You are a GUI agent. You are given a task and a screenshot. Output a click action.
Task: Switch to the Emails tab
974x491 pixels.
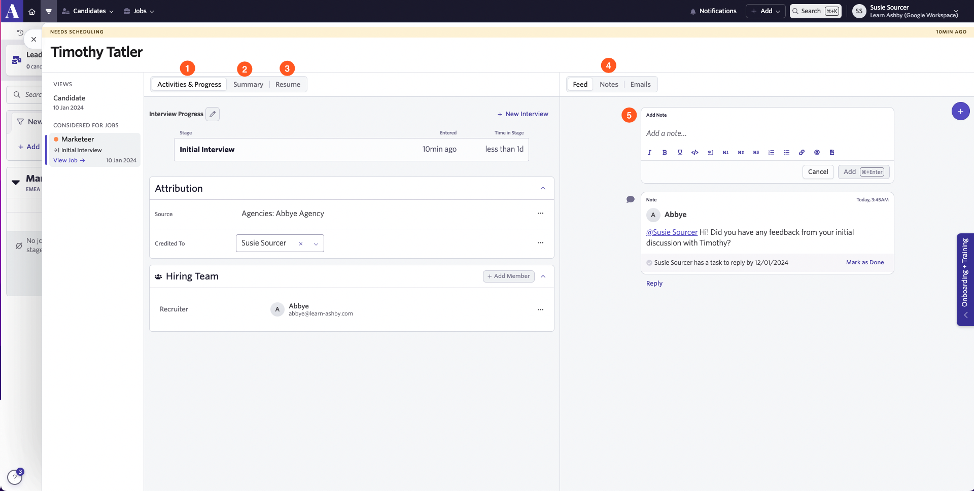tap(640, 84)
